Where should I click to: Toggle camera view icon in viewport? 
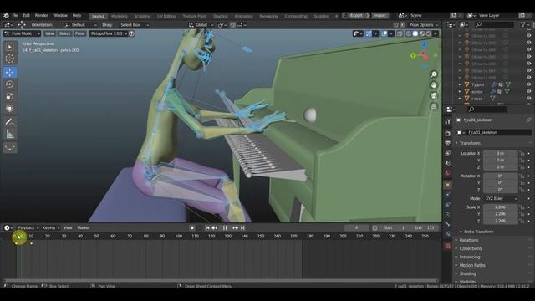(434, 96)
